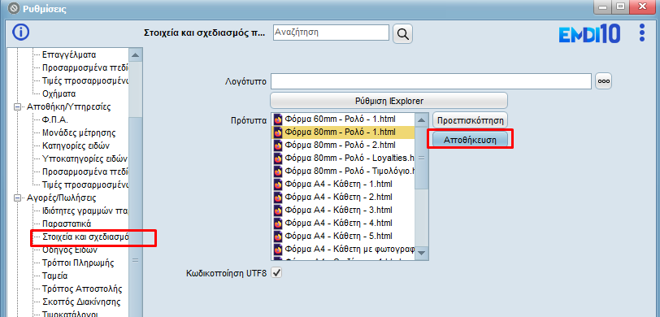Toggle the Κωδικοποίηση UTF8 checkbox
The height and width of the screenshot is (317, 660).
(x=277, y=273)
